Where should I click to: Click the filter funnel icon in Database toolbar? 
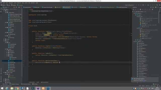click(152, 9)
